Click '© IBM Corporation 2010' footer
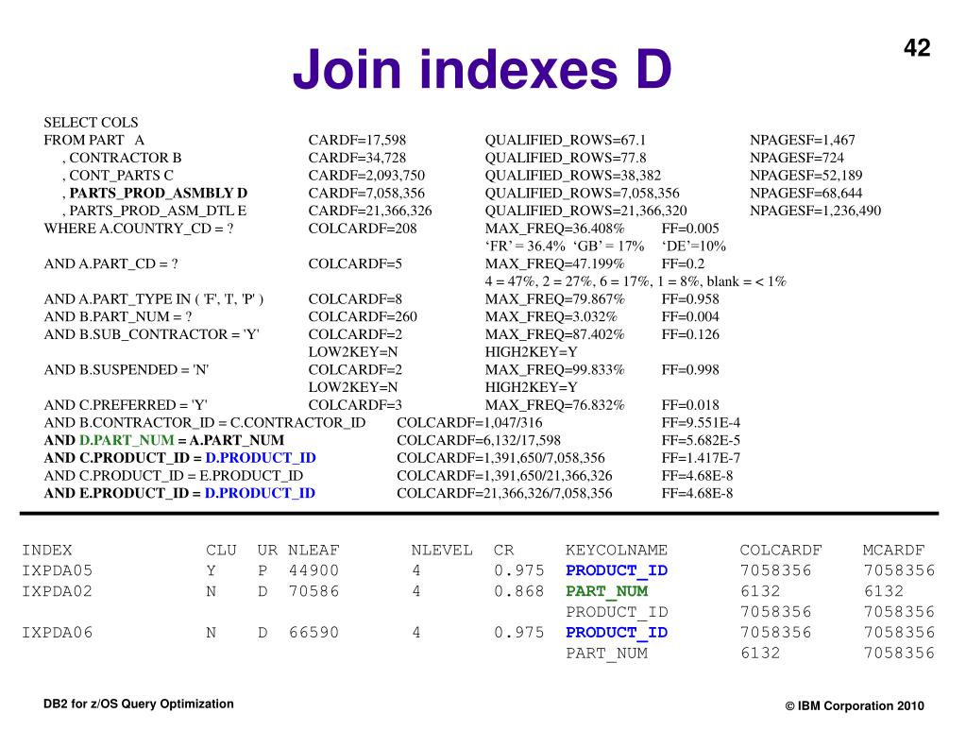The image size is (966, 747). coord(855,705)
